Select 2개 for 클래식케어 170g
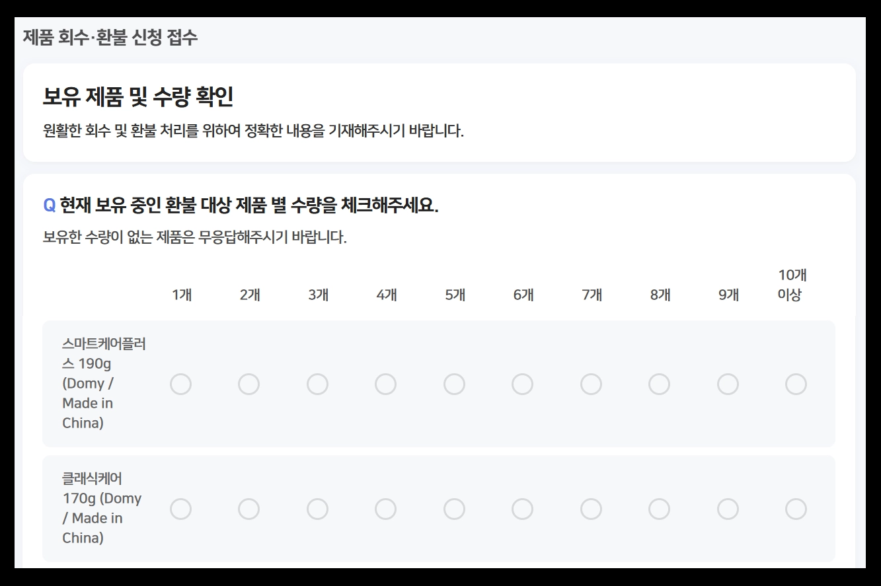The height and width of the screenshot is (586, 881). coord(249,509)
